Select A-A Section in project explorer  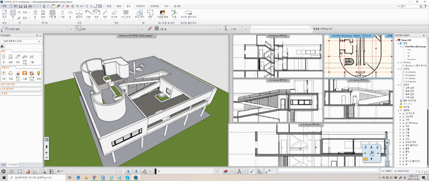(x=410, y=72)
